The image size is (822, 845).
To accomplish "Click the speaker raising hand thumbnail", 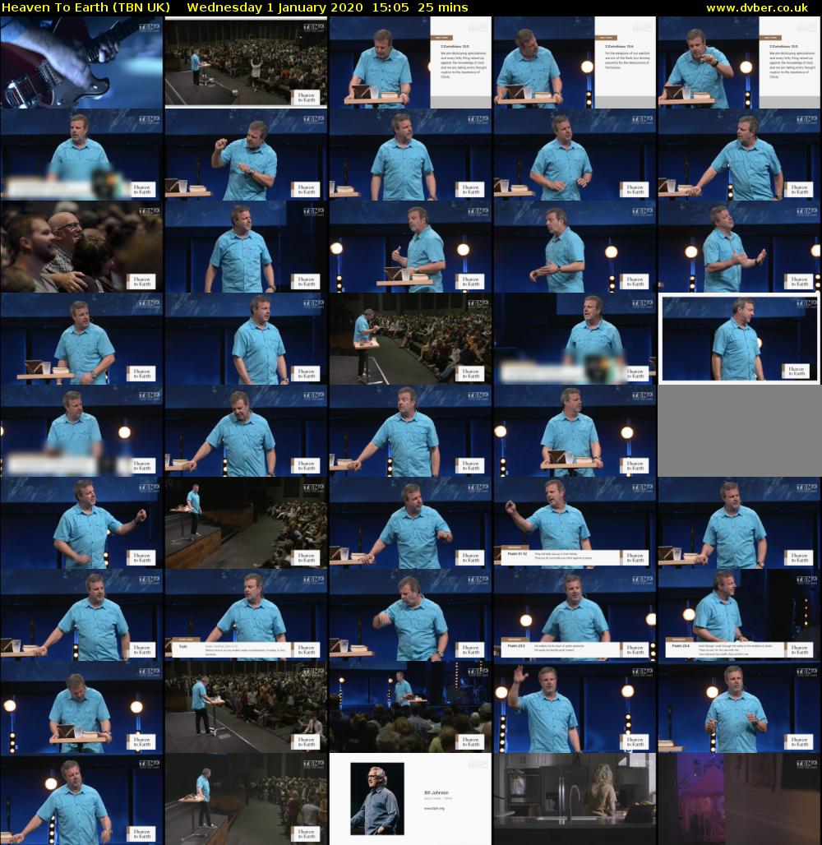I will (x=575, y=707).
